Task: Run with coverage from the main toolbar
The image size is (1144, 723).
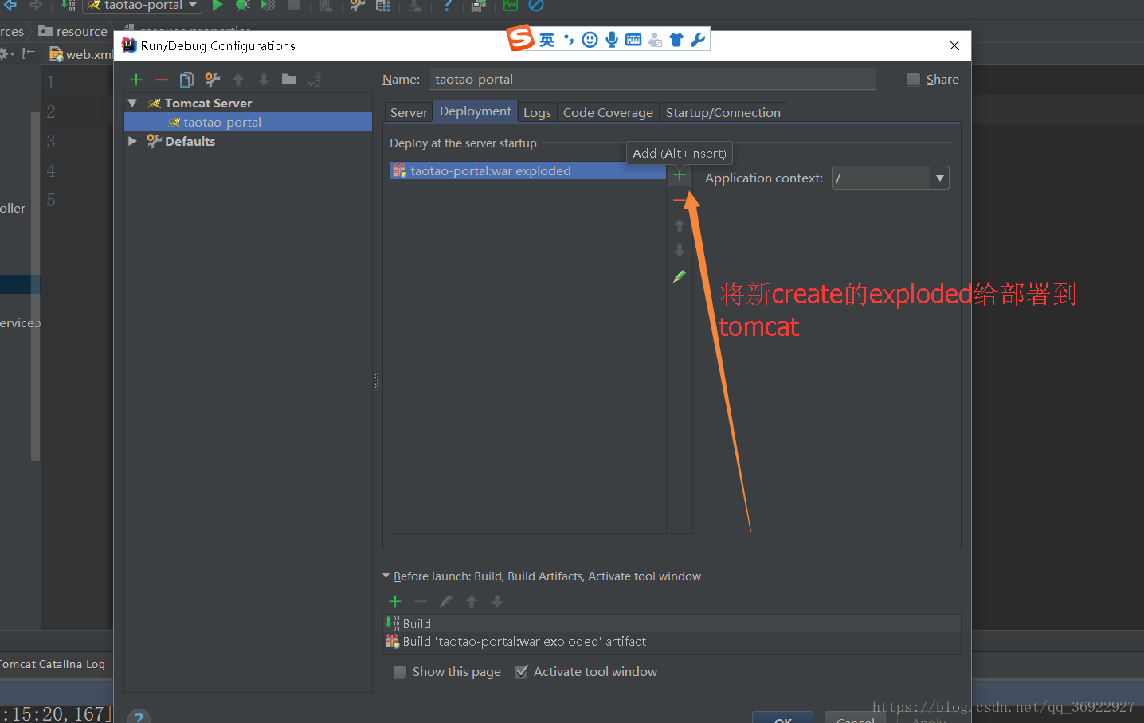Action: 268,5
